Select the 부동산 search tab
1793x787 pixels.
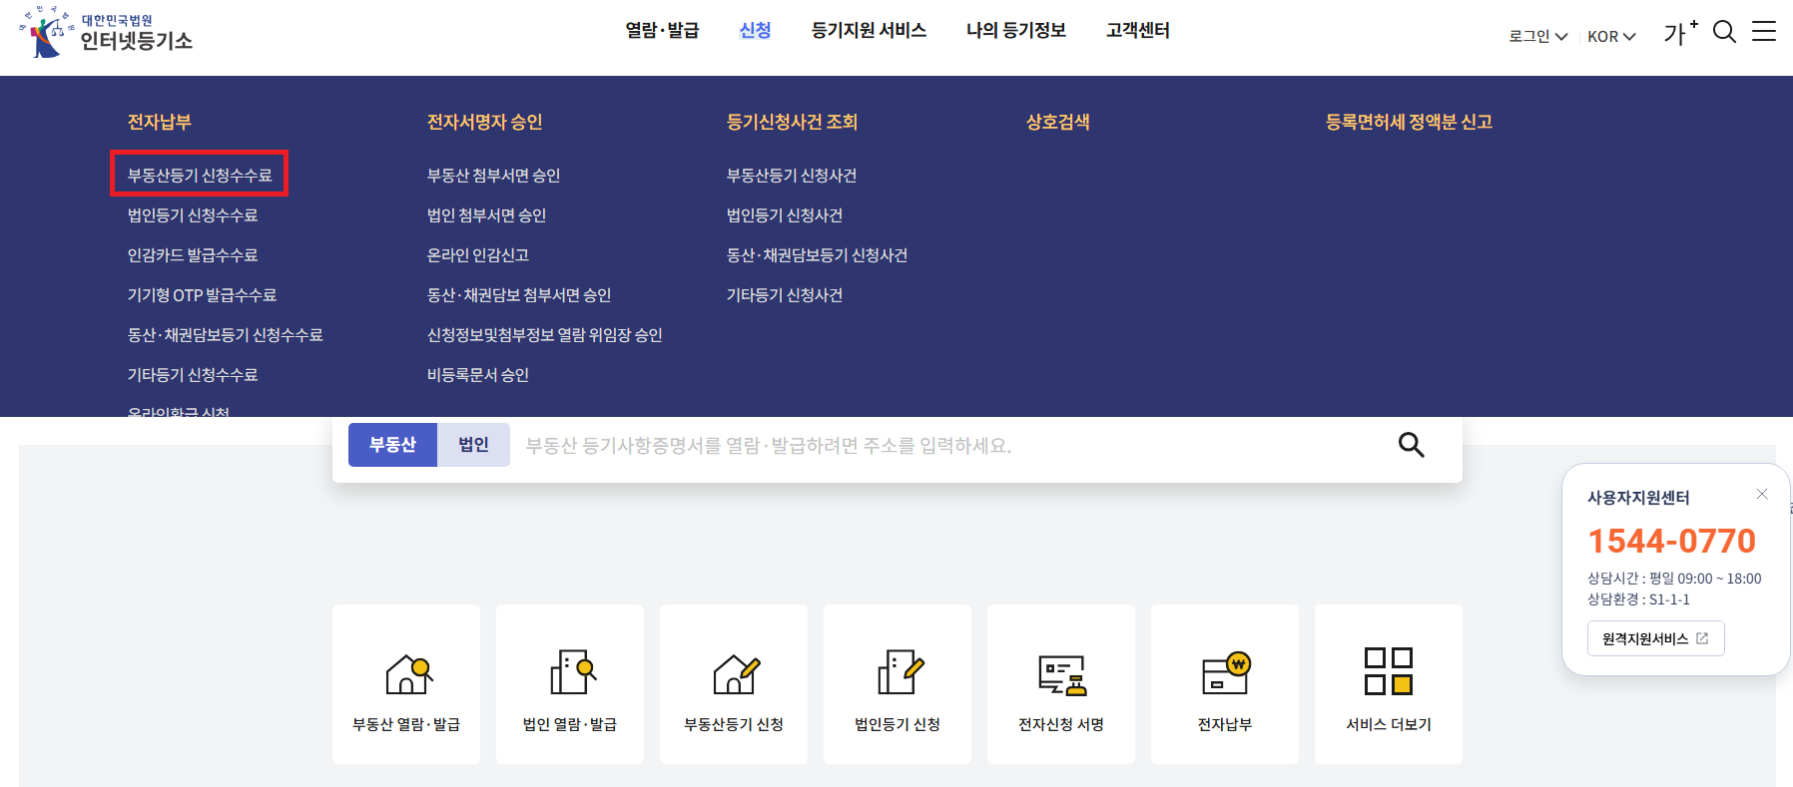click(392, 445)
